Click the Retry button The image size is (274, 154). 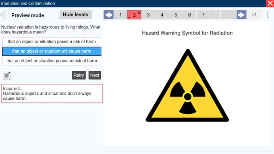click(x=79, y=75)
